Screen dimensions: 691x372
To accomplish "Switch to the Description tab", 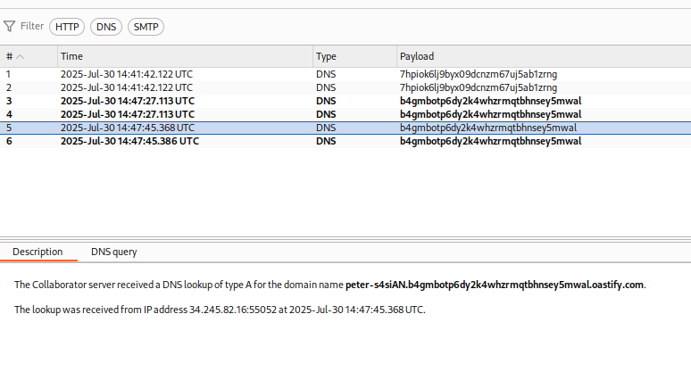I will pyautogui.click(x=37, y=252).
